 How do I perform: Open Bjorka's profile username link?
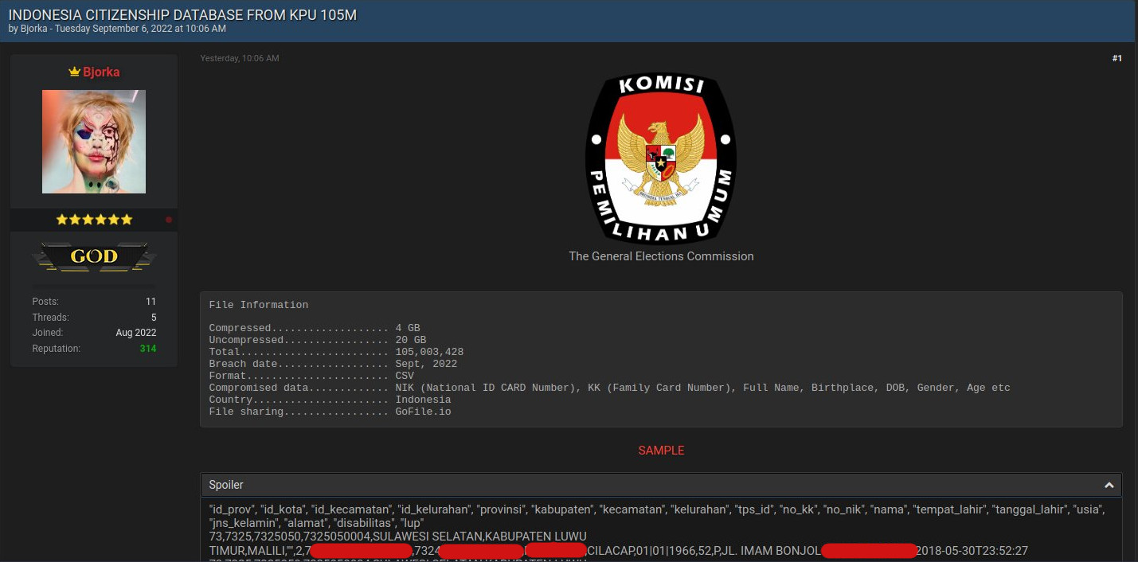101,72
